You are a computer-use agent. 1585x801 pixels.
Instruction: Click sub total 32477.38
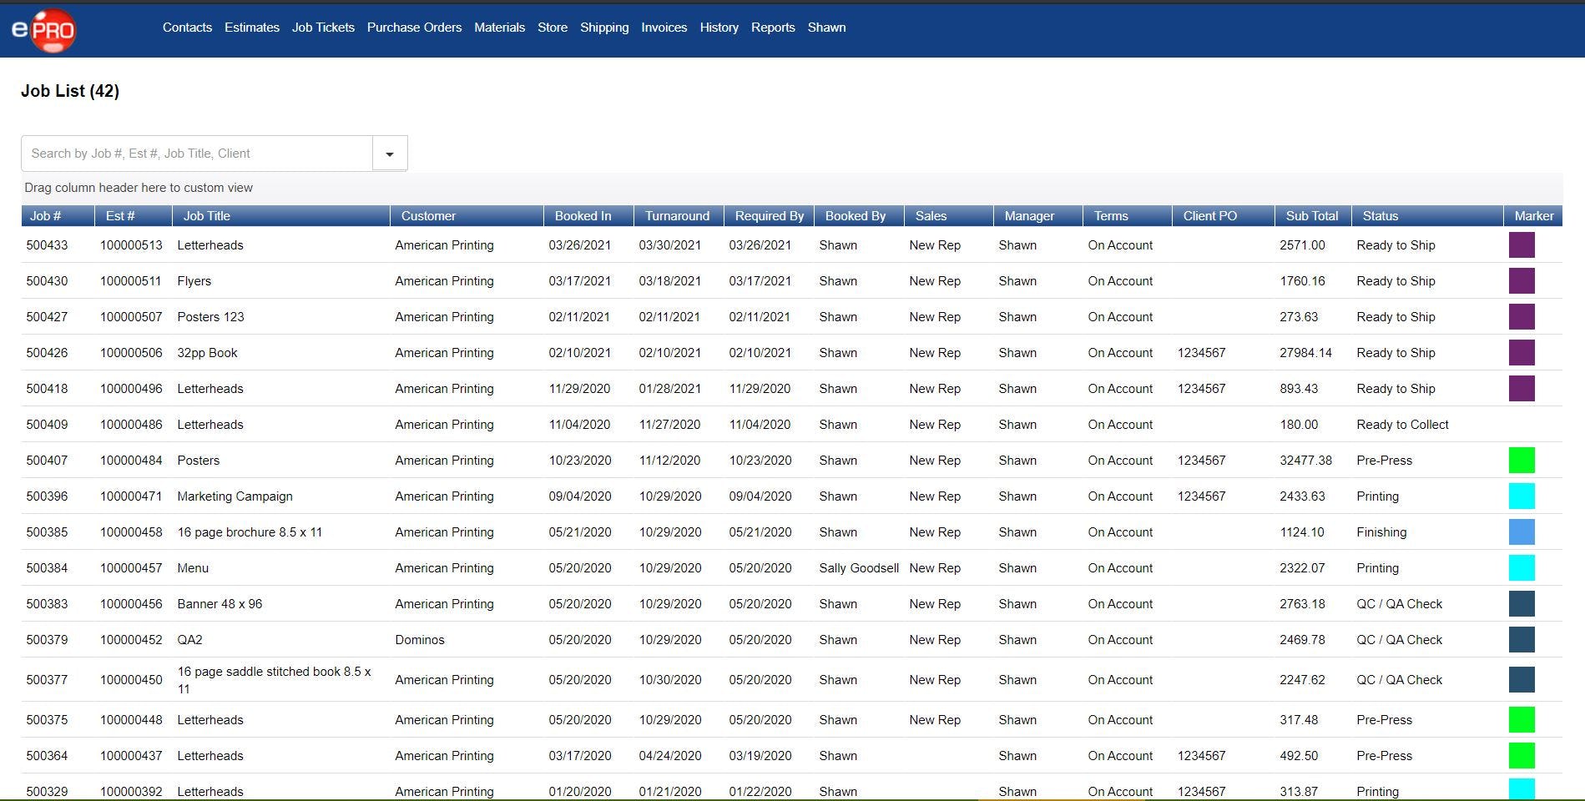(1305, 461)
